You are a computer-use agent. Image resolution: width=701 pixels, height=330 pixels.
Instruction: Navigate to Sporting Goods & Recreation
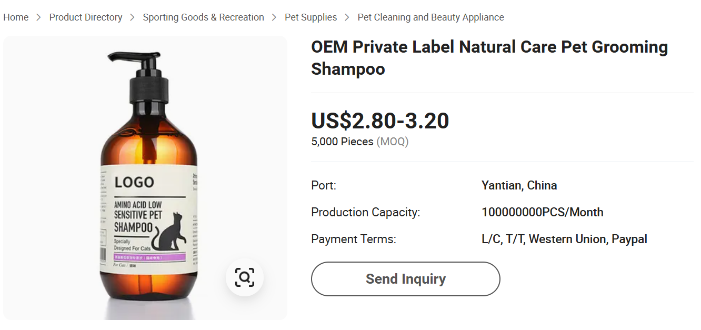coord(203,17)
